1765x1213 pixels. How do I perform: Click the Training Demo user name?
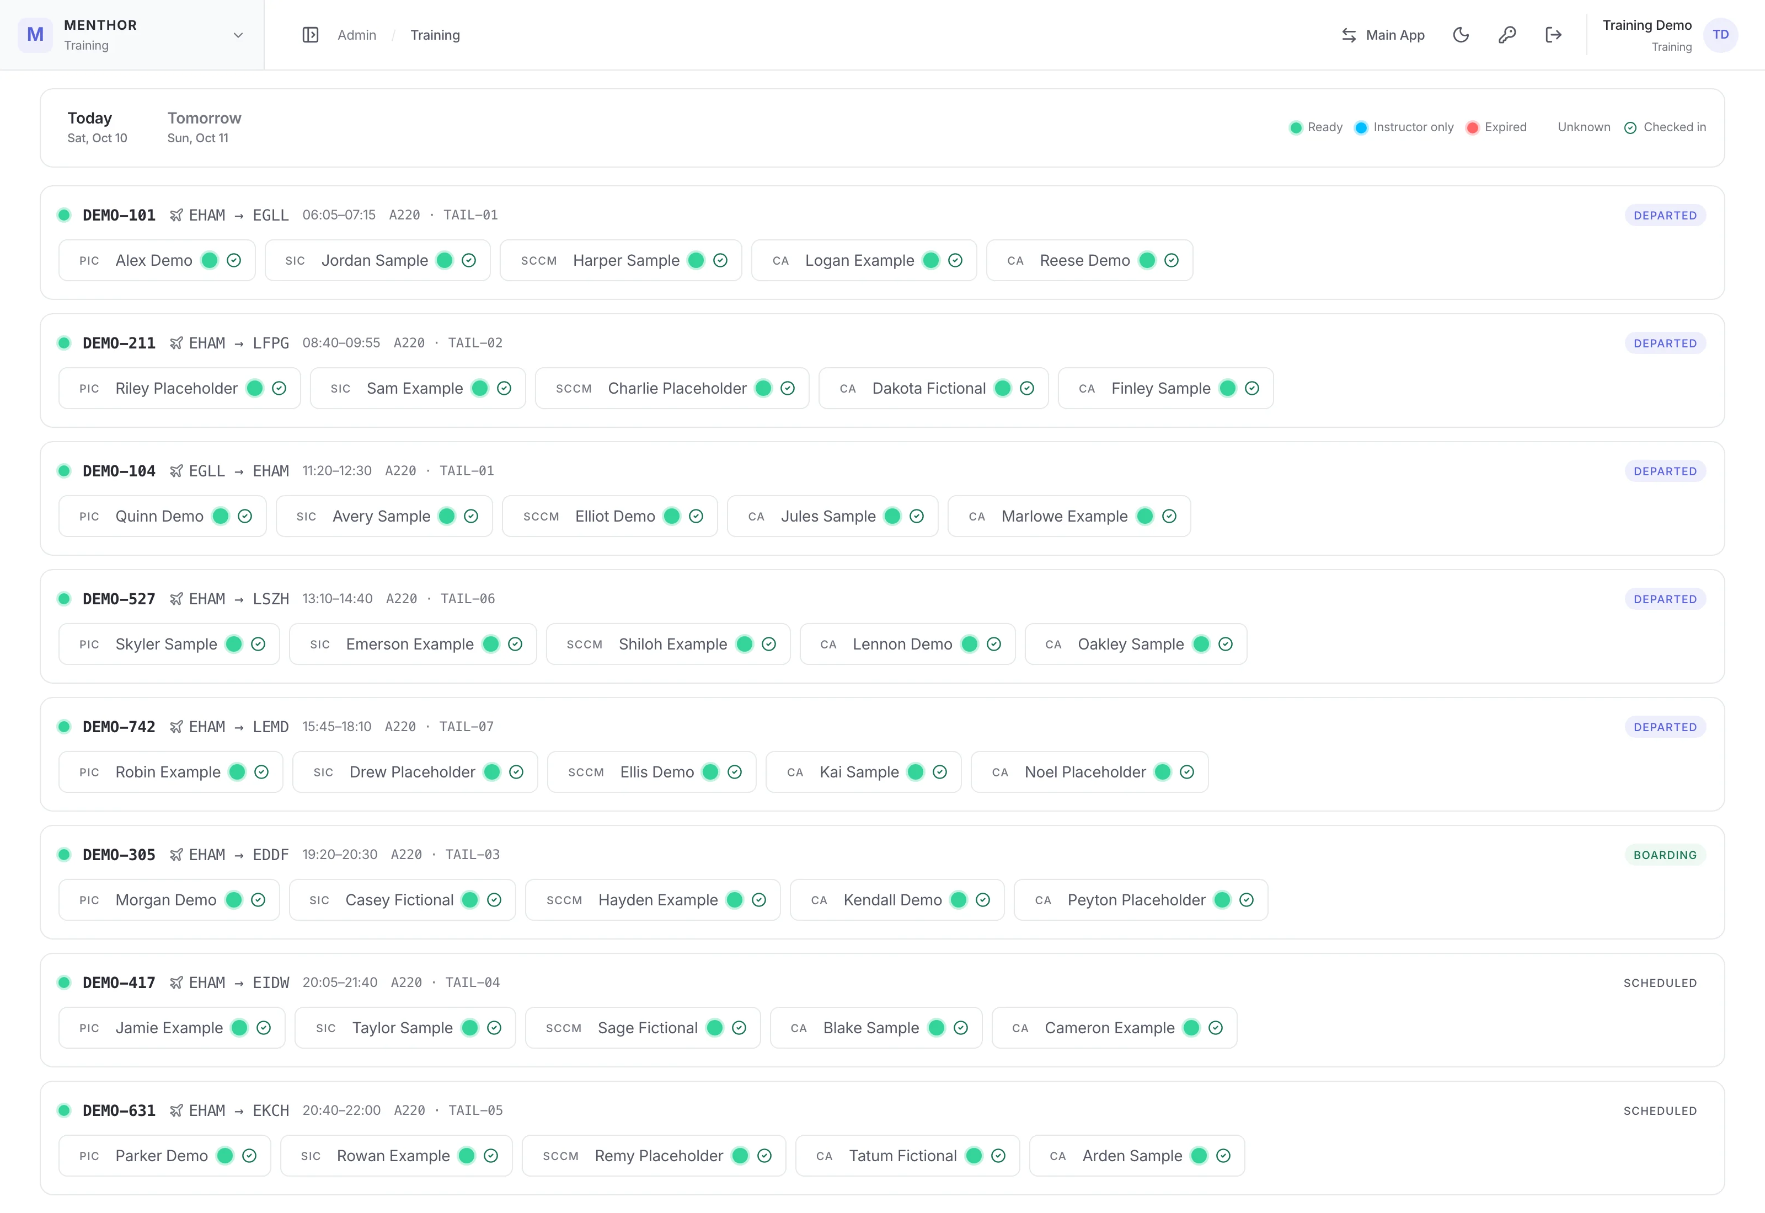coord(1646,25)
